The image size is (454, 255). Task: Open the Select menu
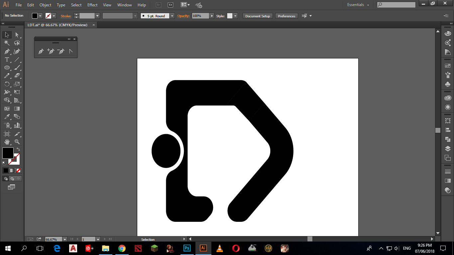pos(76,5)
